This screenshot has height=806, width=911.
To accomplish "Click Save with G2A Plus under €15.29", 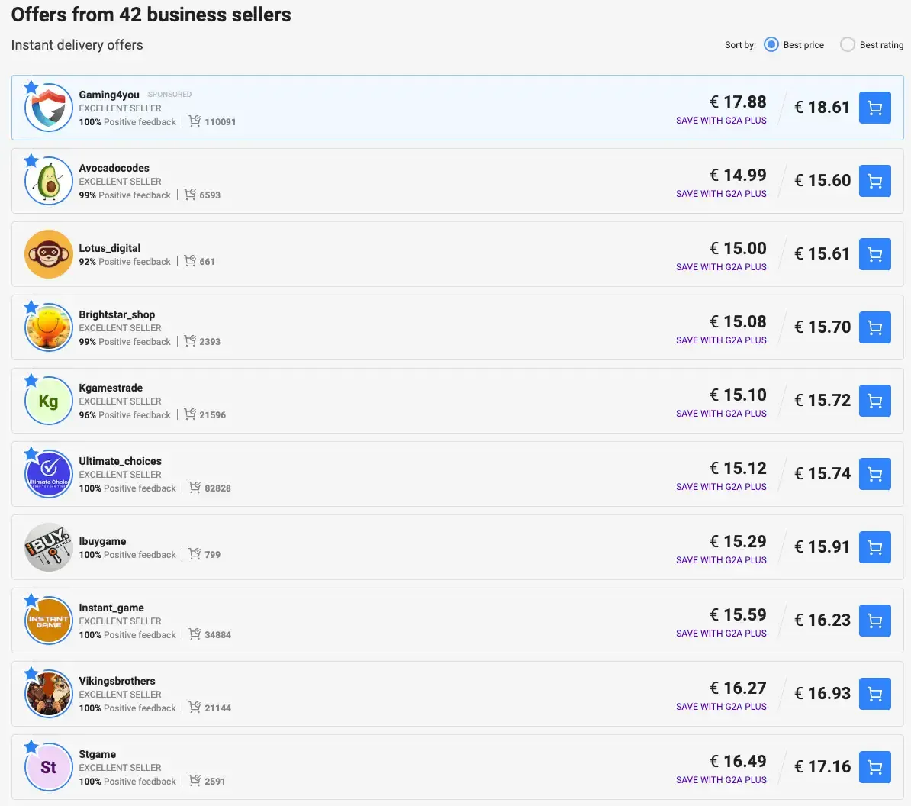I will coord(721,559).
